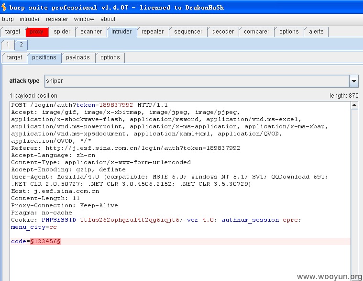Screen dimensions: 363x281
Task: Open the intruder options sub-tab
Action: click(x=110, y=57)
